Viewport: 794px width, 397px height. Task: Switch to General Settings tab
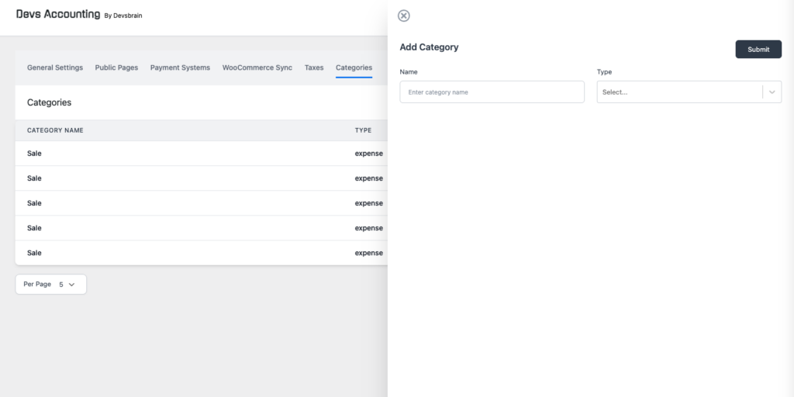pyautogui.click(x=55, y=67)
